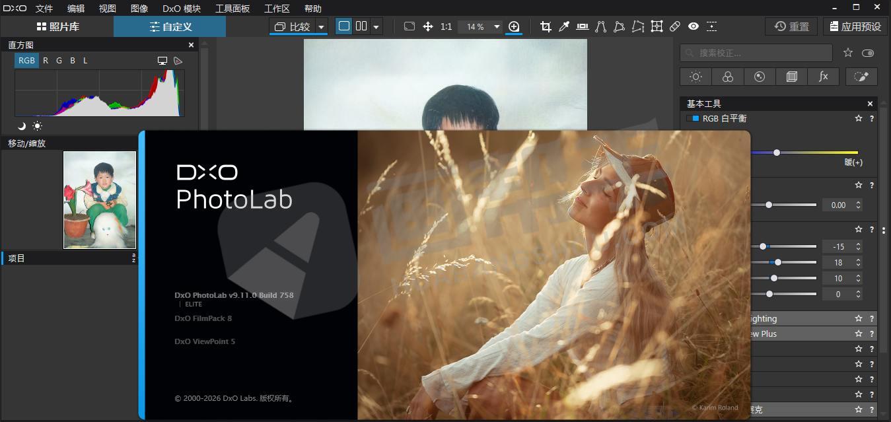
Task: Open the 项目 sort order a-z button
Action: [133, 258]
